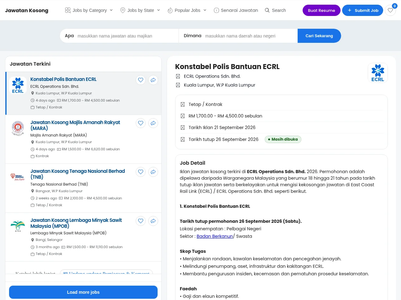Click the MARA logo thumbnail
Viewport: 401px width, 300px height.
pyautogui.click(x=18, y=128)
